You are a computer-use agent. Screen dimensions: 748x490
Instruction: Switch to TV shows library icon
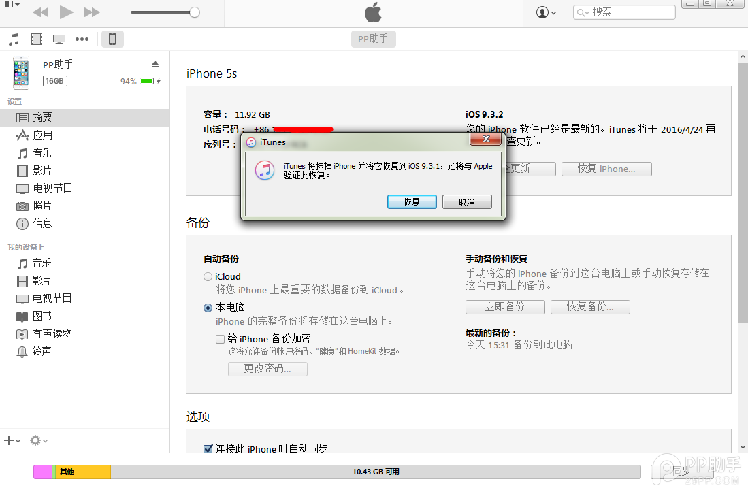(x=59, y=39)
